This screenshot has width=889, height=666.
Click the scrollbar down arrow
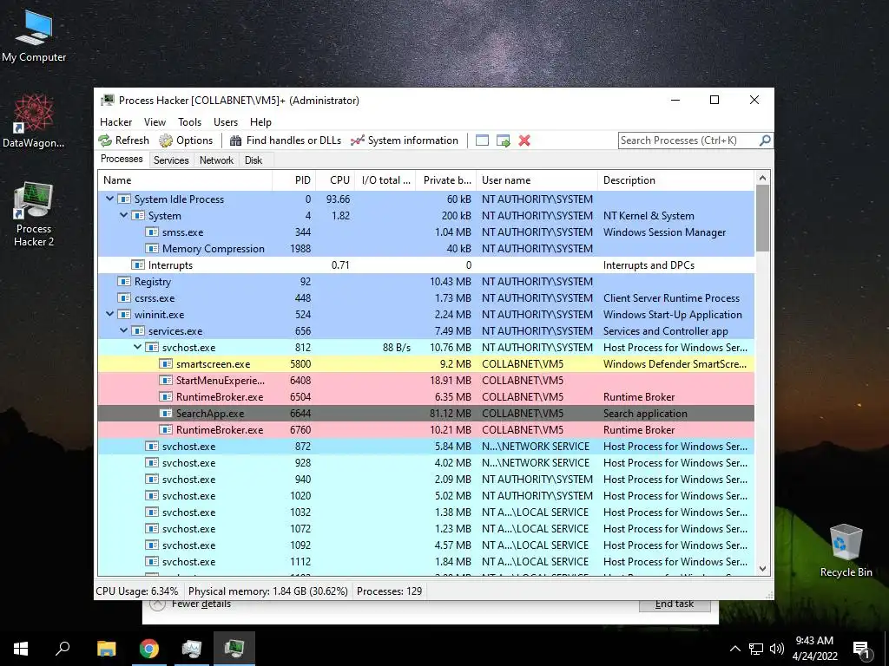pos(762,569)
